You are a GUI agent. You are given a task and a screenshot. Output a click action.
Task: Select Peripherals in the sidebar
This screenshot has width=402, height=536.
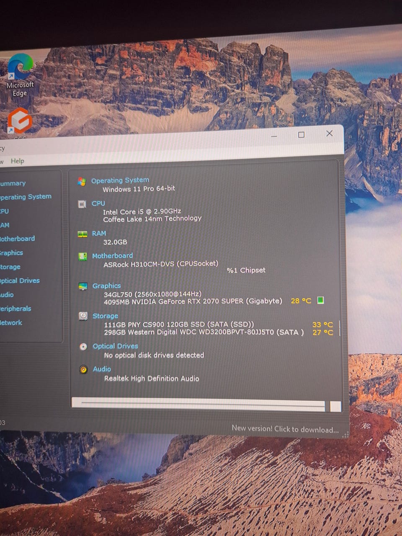click(15, 309)
